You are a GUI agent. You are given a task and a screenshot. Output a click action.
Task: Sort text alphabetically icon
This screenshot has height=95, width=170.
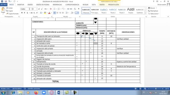[75, 9]
